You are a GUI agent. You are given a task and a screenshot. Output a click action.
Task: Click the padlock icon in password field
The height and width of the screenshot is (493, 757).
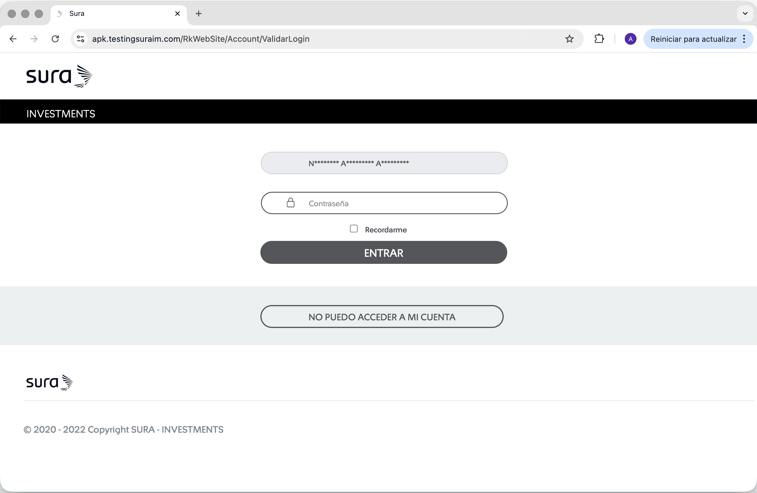click(290, 203)
